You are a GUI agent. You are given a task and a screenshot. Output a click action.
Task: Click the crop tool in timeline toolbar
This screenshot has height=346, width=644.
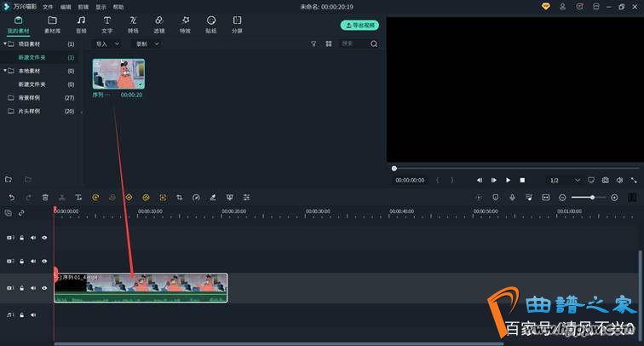(180, 197)
